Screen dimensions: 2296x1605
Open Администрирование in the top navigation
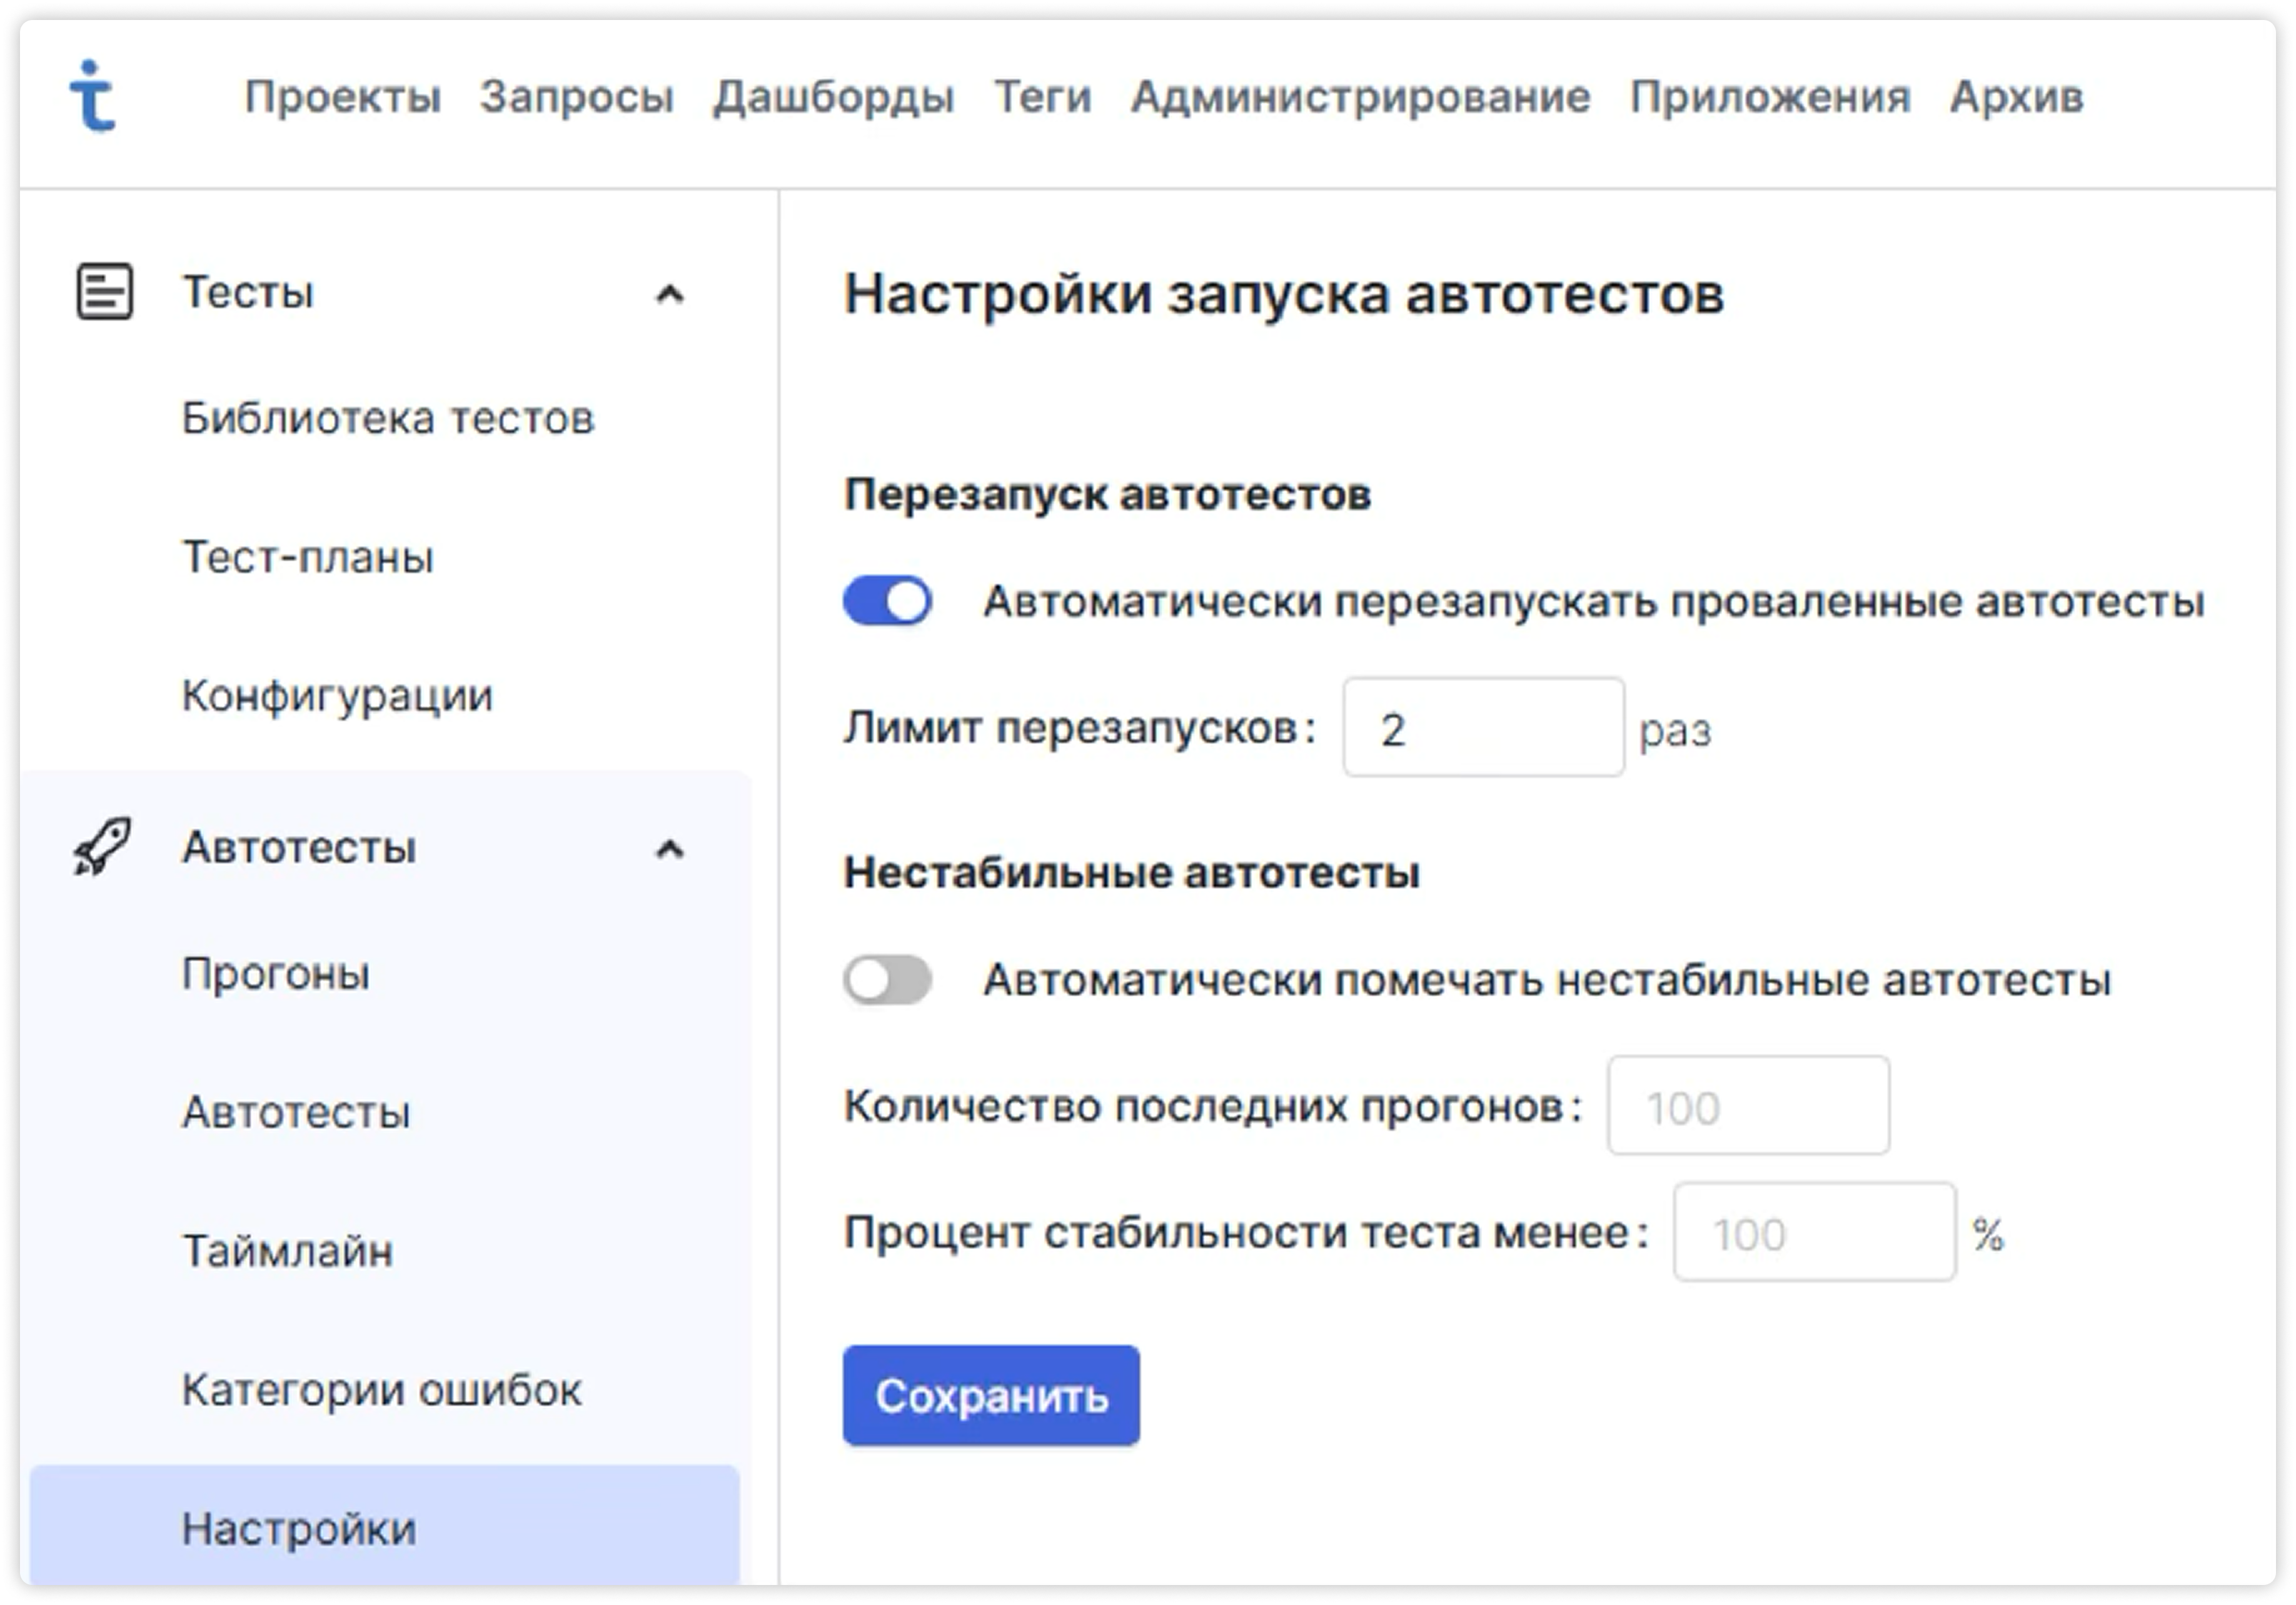(1361, 97)
